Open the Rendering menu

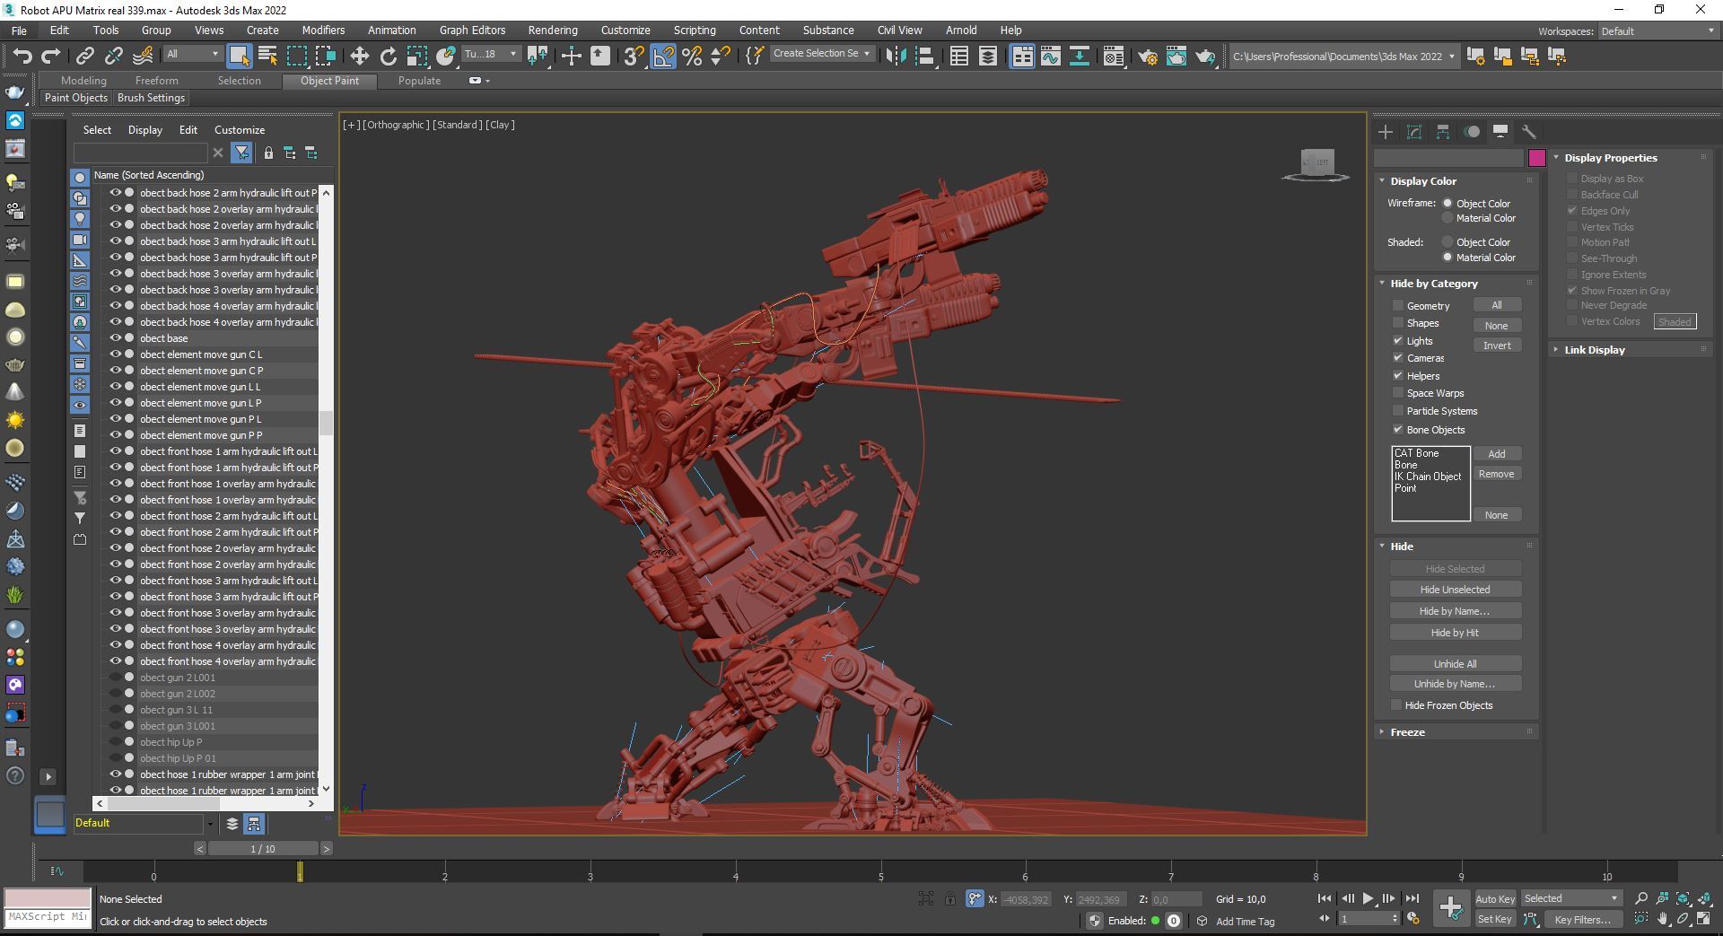pyautogui.click(x=552, y=30)
